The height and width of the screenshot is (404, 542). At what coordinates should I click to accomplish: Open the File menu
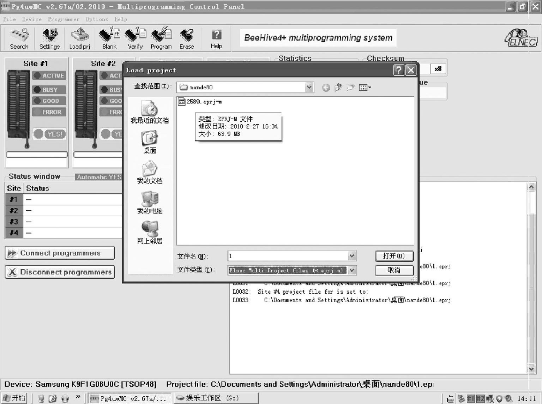10,19
